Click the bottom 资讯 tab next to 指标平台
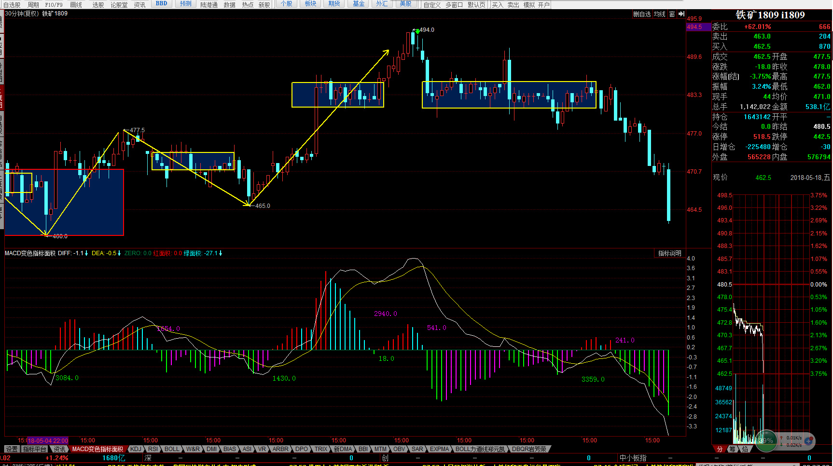Screen dimensions: 833x466 (59, 449)
